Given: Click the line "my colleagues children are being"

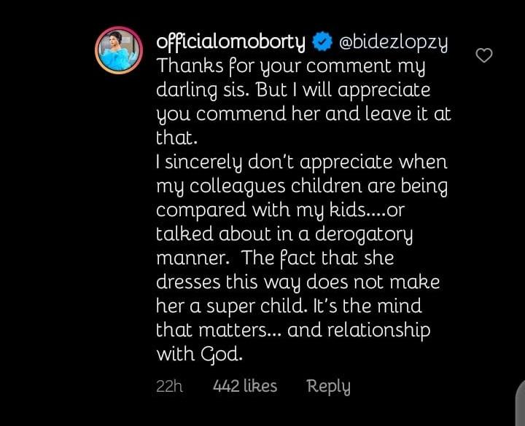Looking at the screenshot, I should tap(301, 186).
